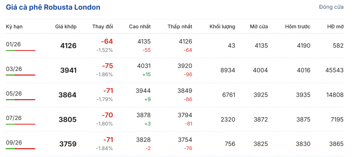Click the Thay đổi column header

tap(102, 27)
